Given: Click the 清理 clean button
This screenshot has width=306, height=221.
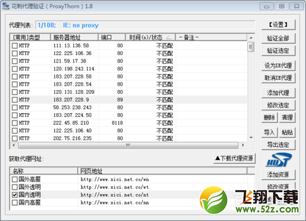Looking at the screenshot, I should click(287, 118).
